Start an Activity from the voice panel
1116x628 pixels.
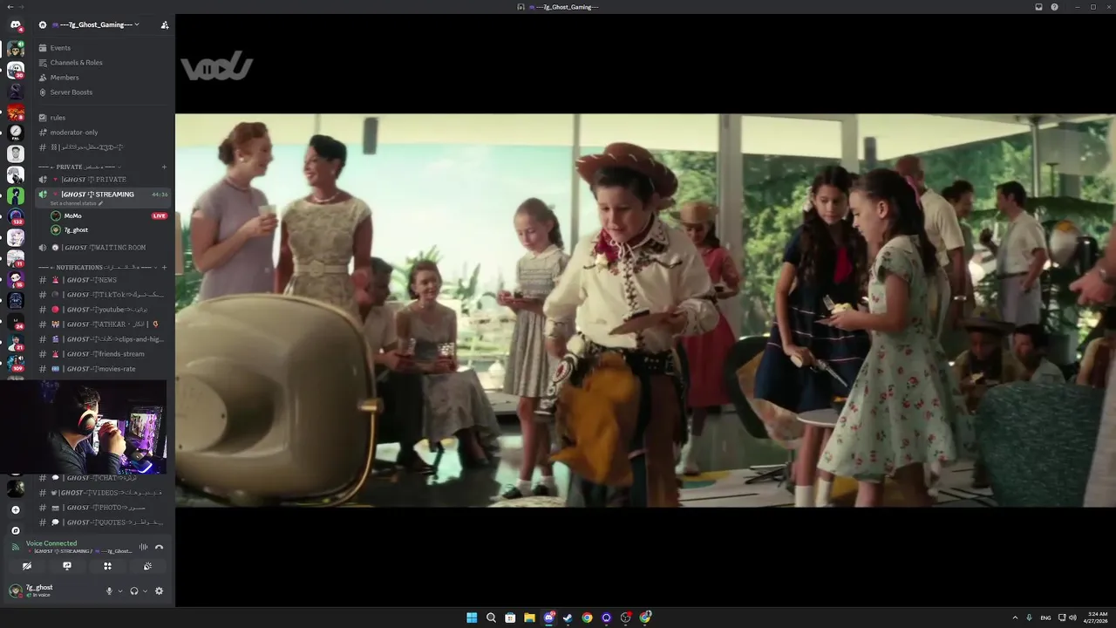(x=107, y=566)
